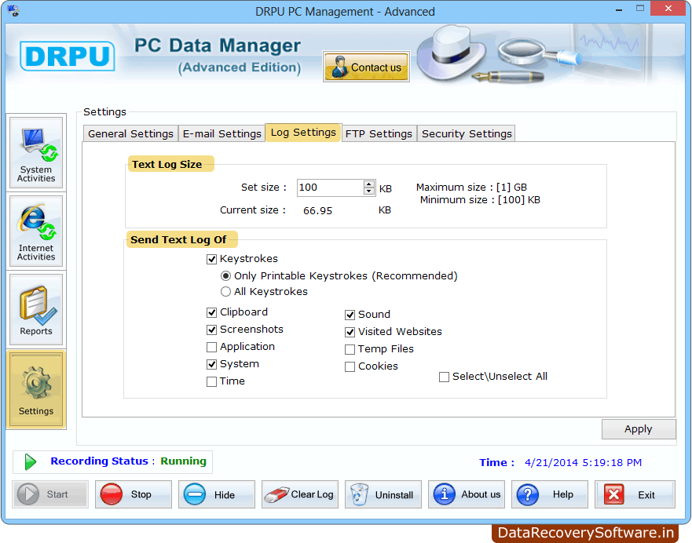Viewport: 692px width, 543px height.
Task: Click the Exit button label
Action: pyautogui.click(x=646, y=495)
